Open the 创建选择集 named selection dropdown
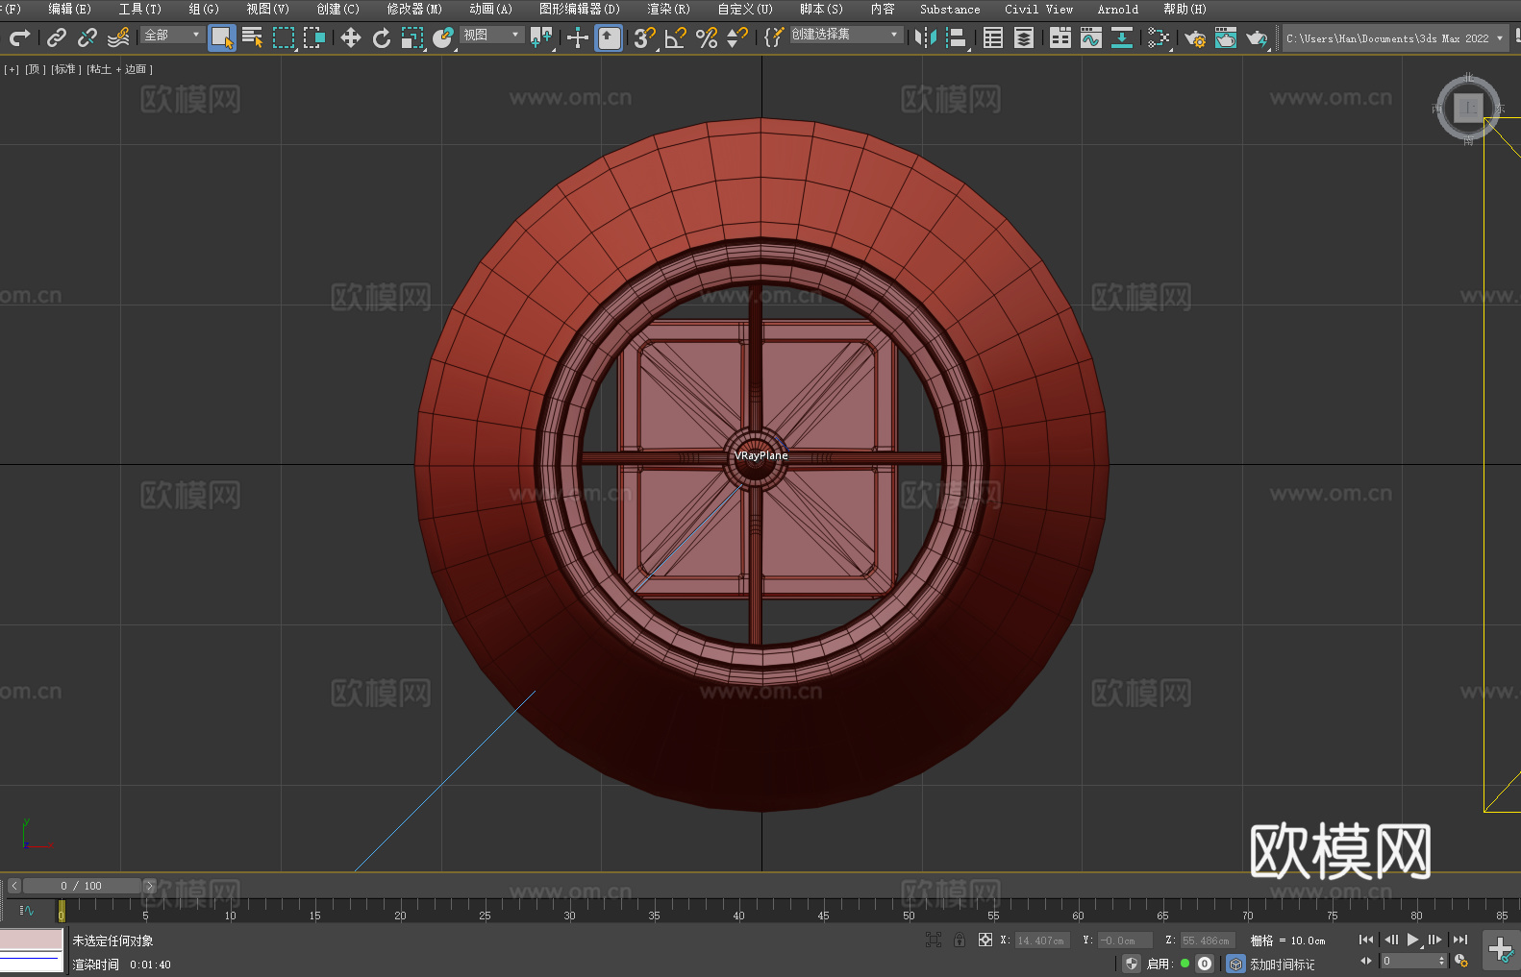Viewport: 1521px width, 977px height. [x=845, y=35]
